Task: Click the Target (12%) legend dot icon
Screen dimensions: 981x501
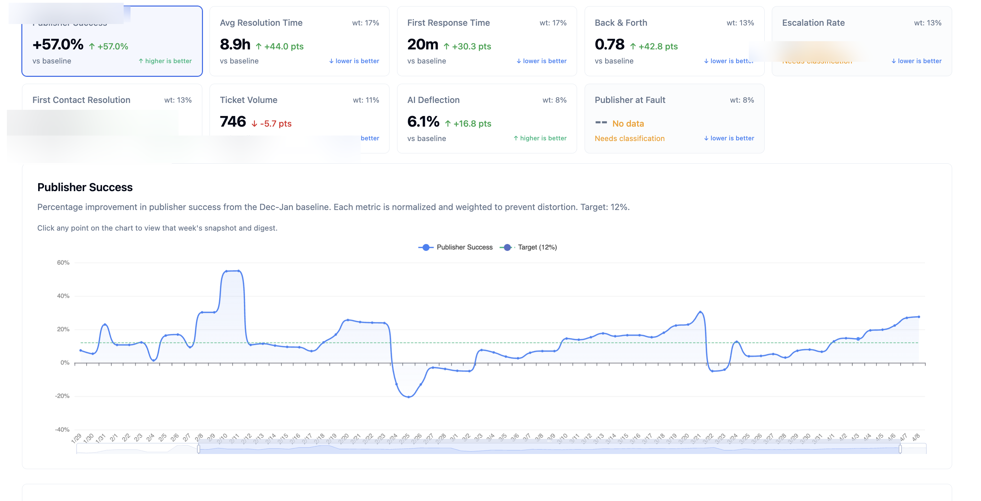Action: coord(507,247)
